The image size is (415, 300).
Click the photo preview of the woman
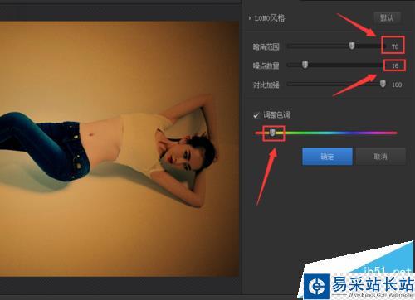click(x=120, y=149)
